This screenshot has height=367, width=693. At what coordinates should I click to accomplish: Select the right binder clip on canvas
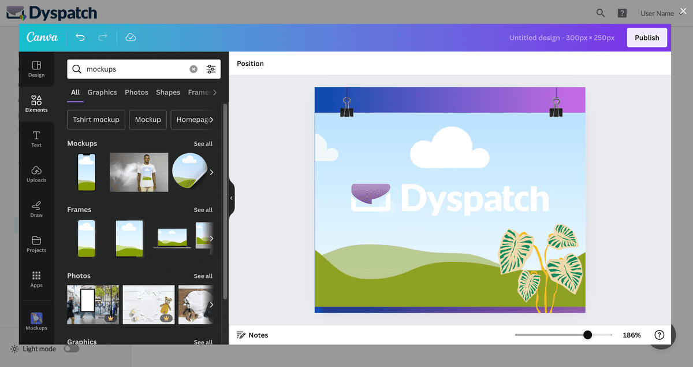click(556, 104)
